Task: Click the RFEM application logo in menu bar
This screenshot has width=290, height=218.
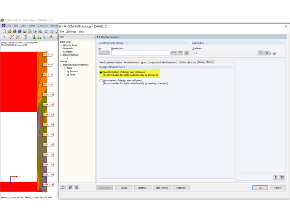Action: [x=3, y=26]
